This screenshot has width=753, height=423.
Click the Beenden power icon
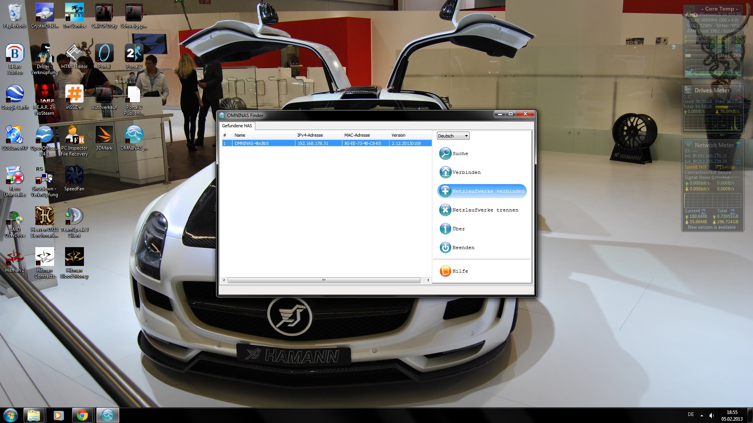click(x=445, y=248)
